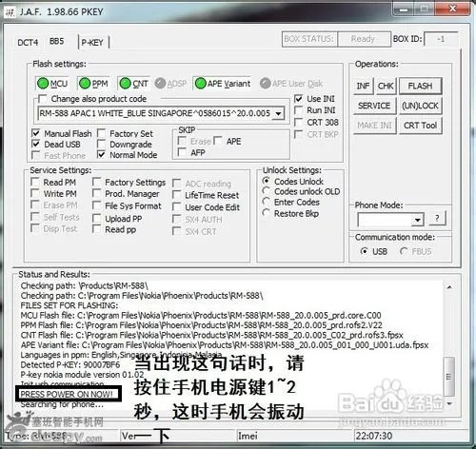Click the status log scroll up arrow

[x=449, y=287]
